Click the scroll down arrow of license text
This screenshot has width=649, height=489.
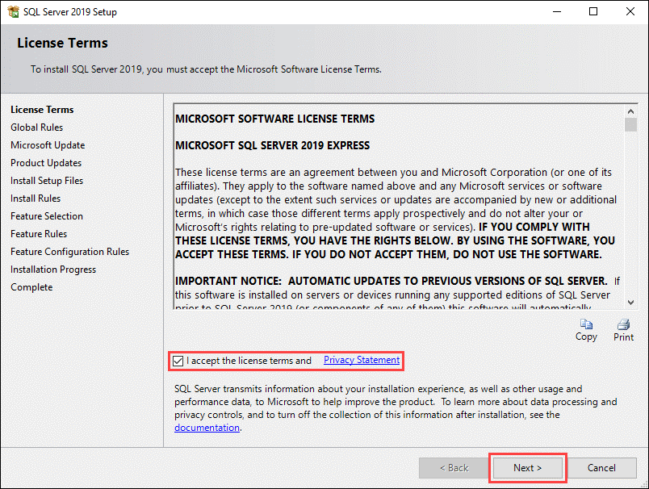tap(630, 301)
